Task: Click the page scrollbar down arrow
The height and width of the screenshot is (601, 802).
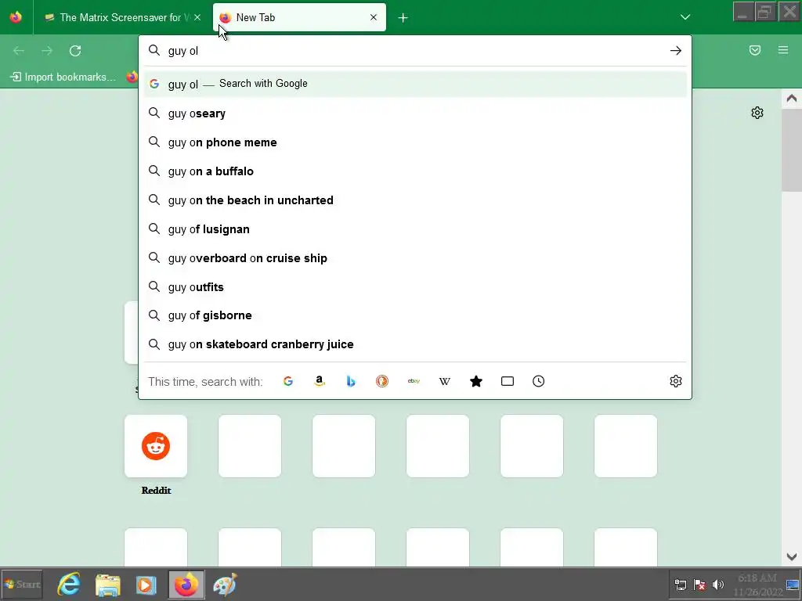Action: [x=792, y=556]
